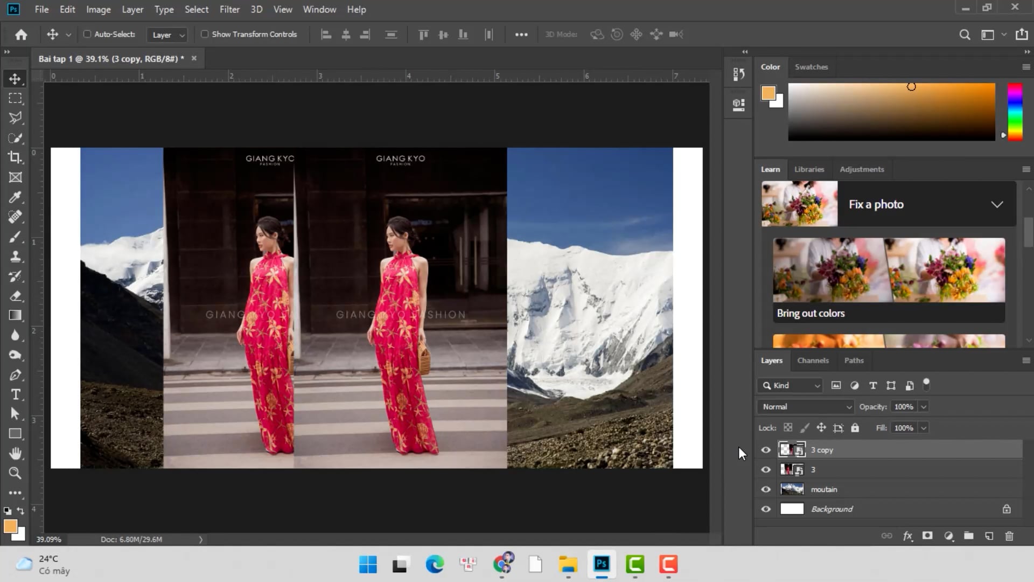Select the Crop tool
Image resolution: width=1034 pixels, height=582 pixels.
15,157
